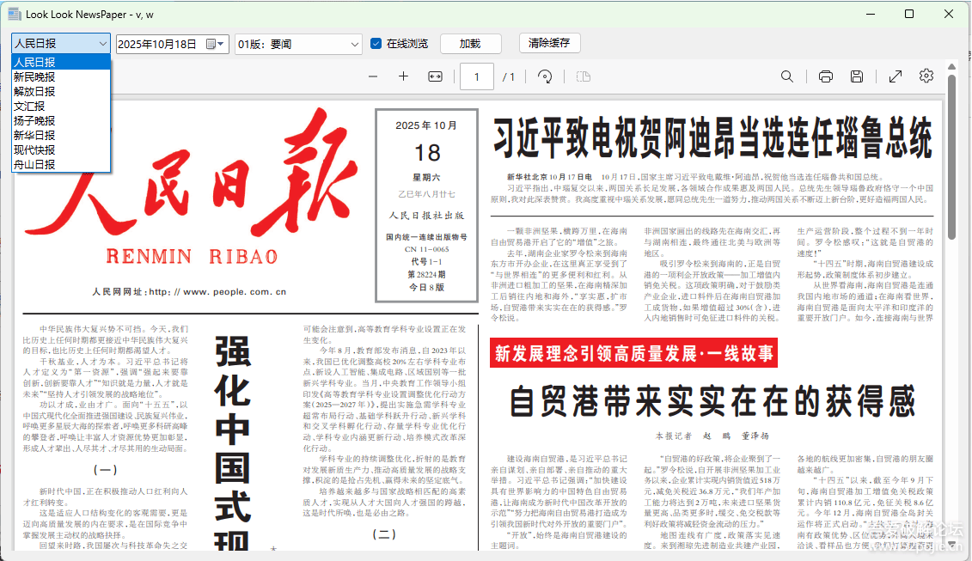Toggle the two-page view icon
The image size is (972, 561).
click(584, 76)
